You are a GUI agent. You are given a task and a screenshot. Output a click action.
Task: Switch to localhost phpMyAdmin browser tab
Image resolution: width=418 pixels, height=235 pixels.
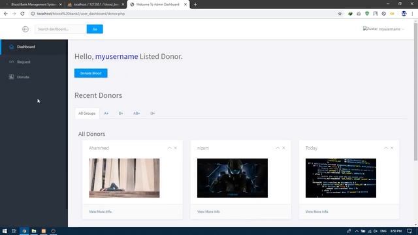[96, 5]
